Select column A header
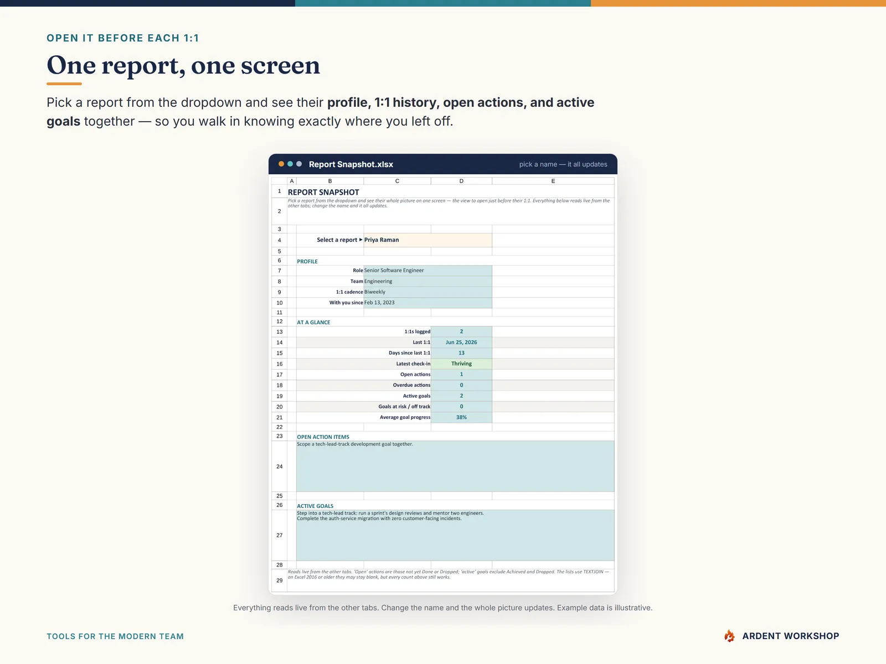 (x=292, y=181)
